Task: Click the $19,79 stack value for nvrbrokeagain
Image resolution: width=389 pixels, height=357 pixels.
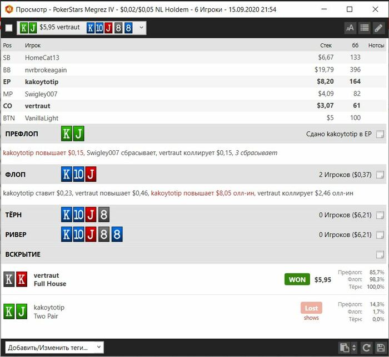Action: (324, 70)
